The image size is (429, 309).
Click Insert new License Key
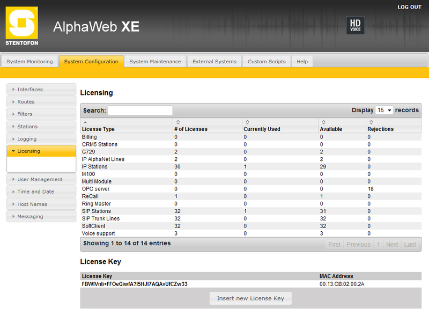coord(250,298)
